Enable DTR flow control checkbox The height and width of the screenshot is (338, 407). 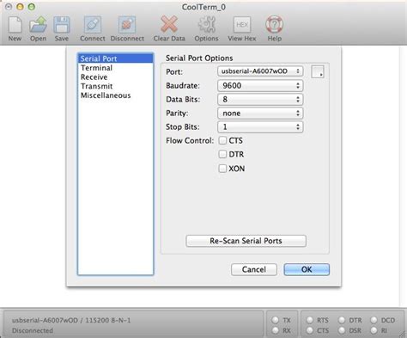[222, 154]
